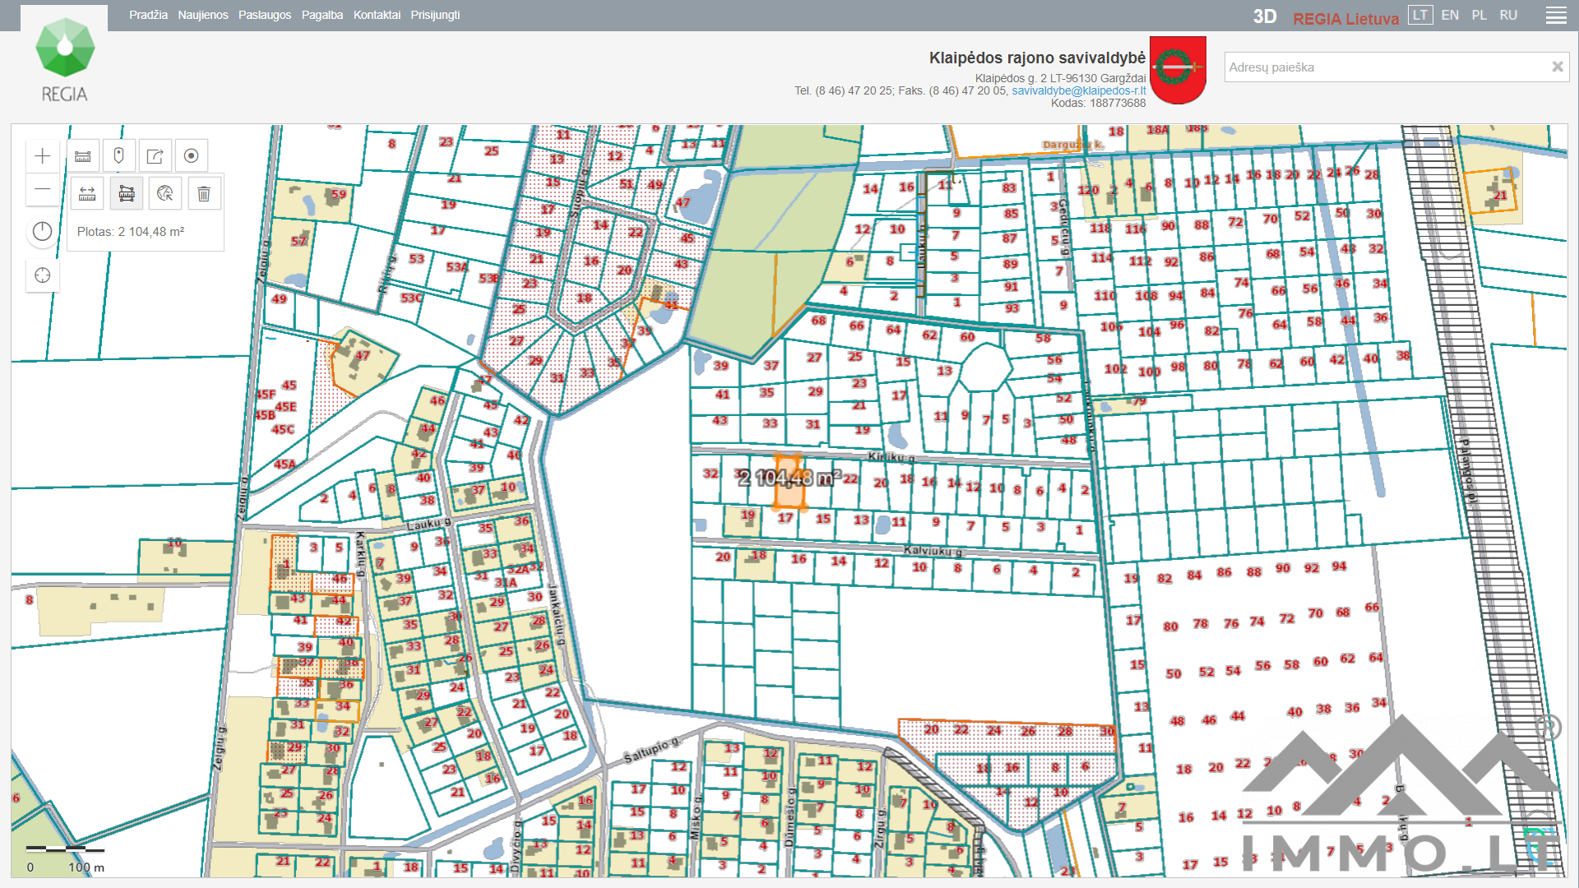The width and height of the screenshot is (1579, 888).
Task: Open the Naujienos menu item
Action: pyautogui.click(x=203, y=15)
